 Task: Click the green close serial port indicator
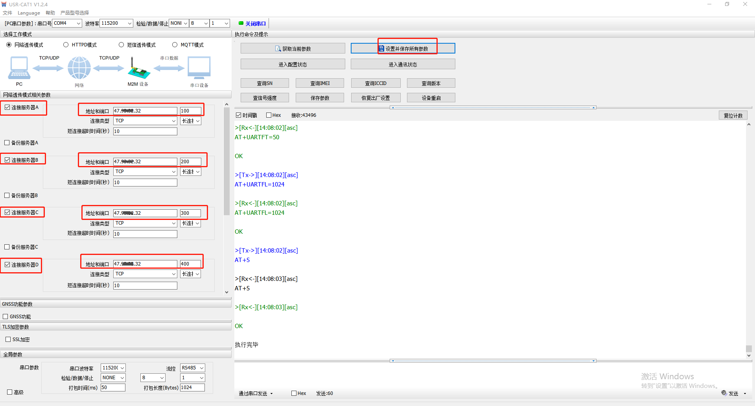[x=241, y=23]
